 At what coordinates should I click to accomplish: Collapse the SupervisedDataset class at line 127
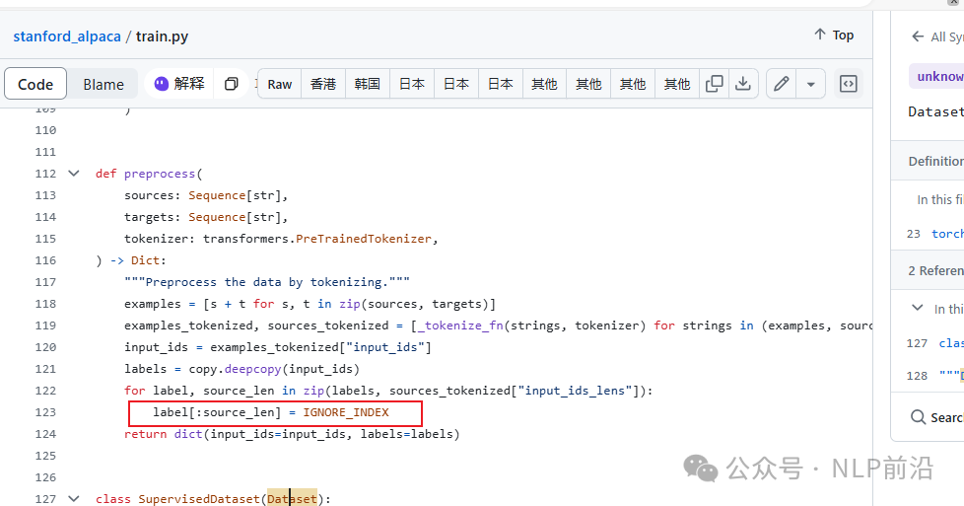tap(74, 499)
